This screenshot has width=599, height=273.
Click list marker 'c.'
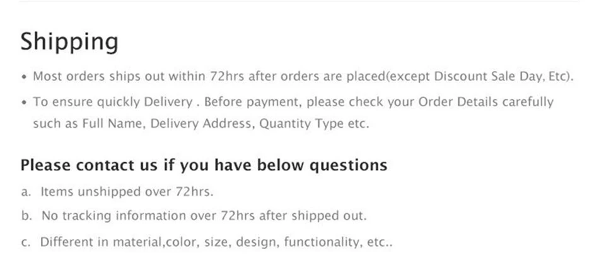click(25, 243)
